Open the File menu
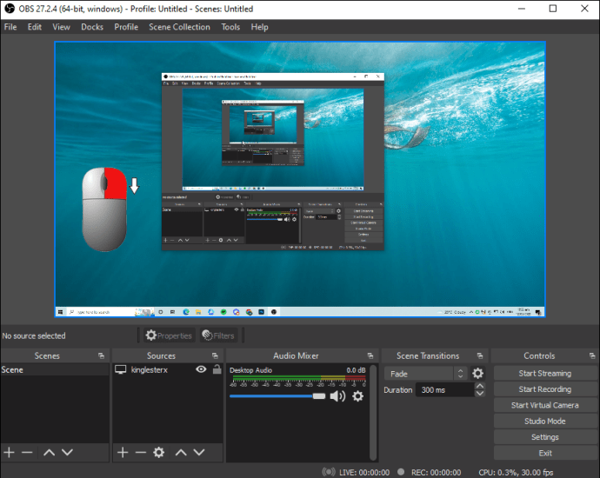Viewport: 600px width, 478px height. tap(10, 27)
